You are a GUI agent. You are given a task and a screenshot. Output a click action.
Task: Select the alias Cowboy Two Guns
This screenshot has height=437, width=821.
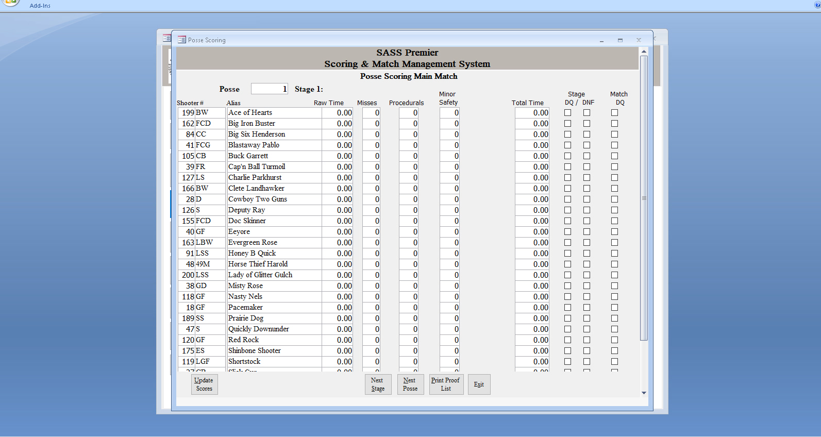274,199
